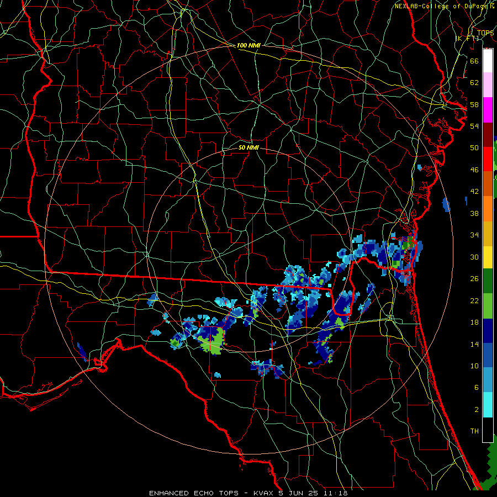Viewport: 497px width, 497px height.
Task: Click the legend value "2"
Action: coord(476,409)
